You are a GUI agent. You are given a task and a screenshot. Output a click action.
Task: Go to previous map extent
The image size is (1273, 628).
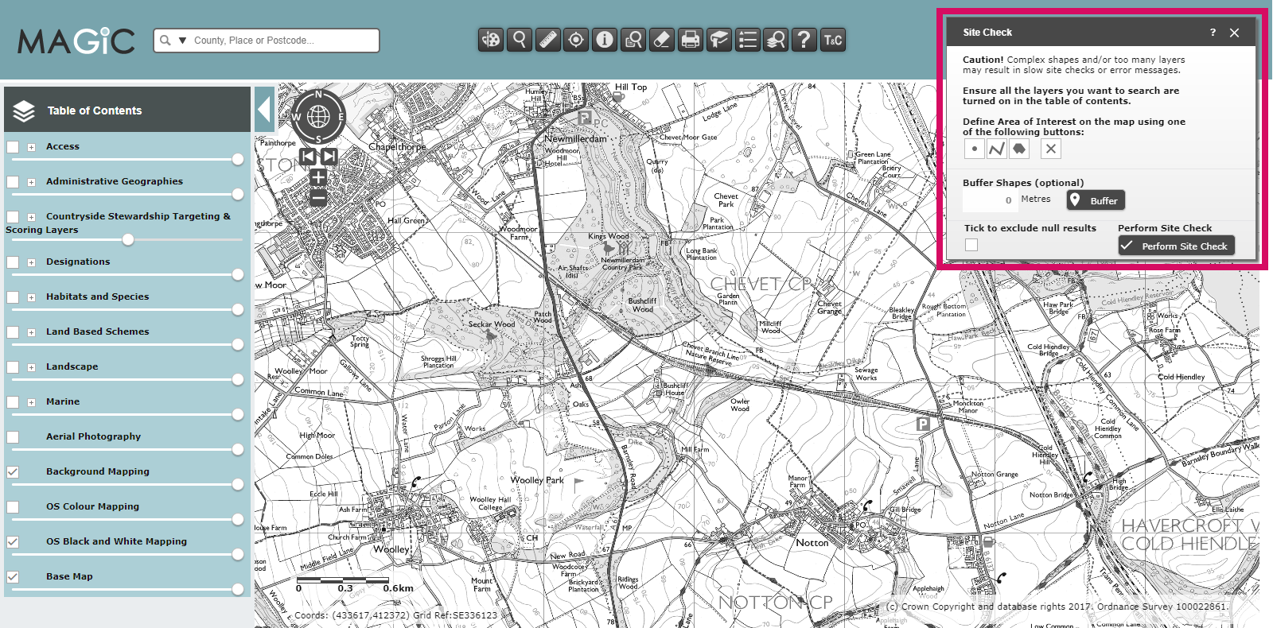pos(308,156)
